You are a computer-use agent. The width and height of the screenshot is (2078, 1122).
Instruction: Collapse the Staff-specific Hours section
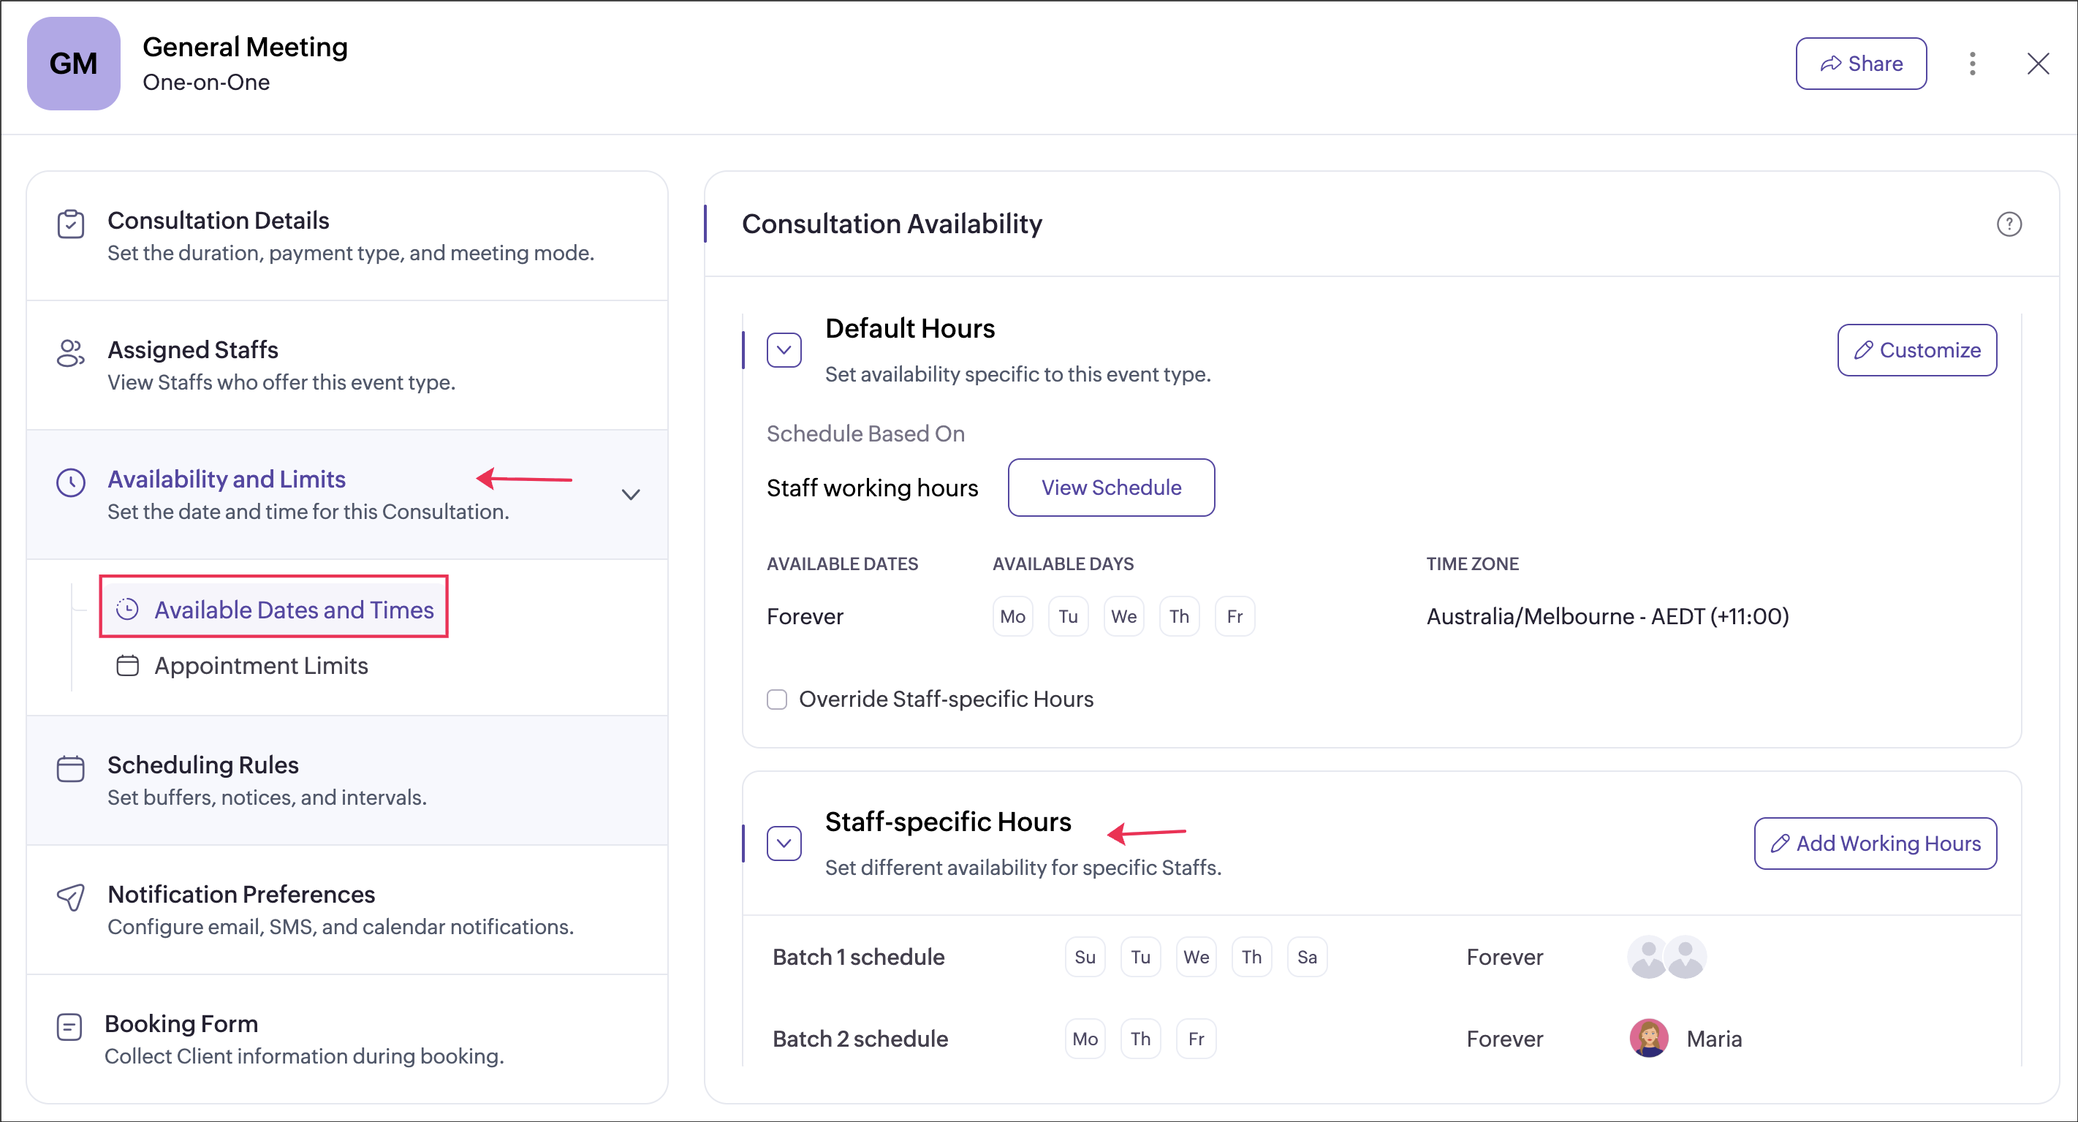(784, 843)
